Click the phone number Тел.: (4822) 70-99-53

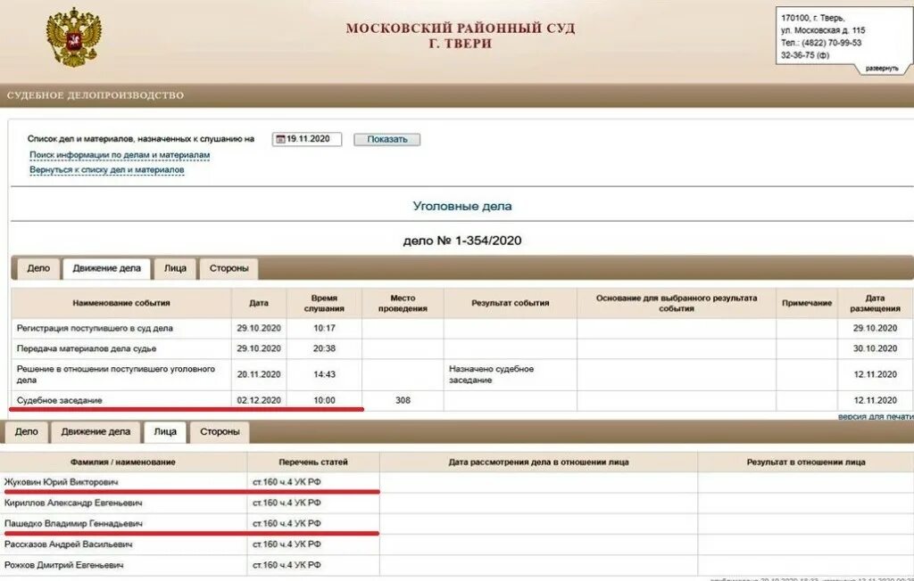pos(821,43)
